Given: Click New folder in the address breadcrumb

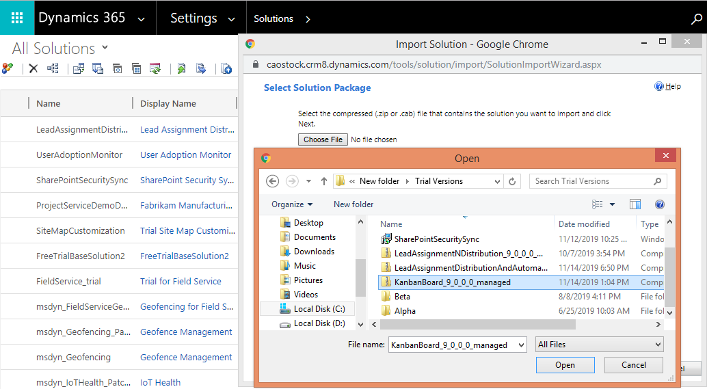Looking at the screenshot, I should tap(379, 181).
